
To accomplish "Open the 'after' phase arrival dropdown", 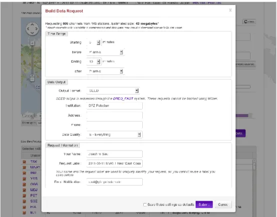I will point(105,71).
